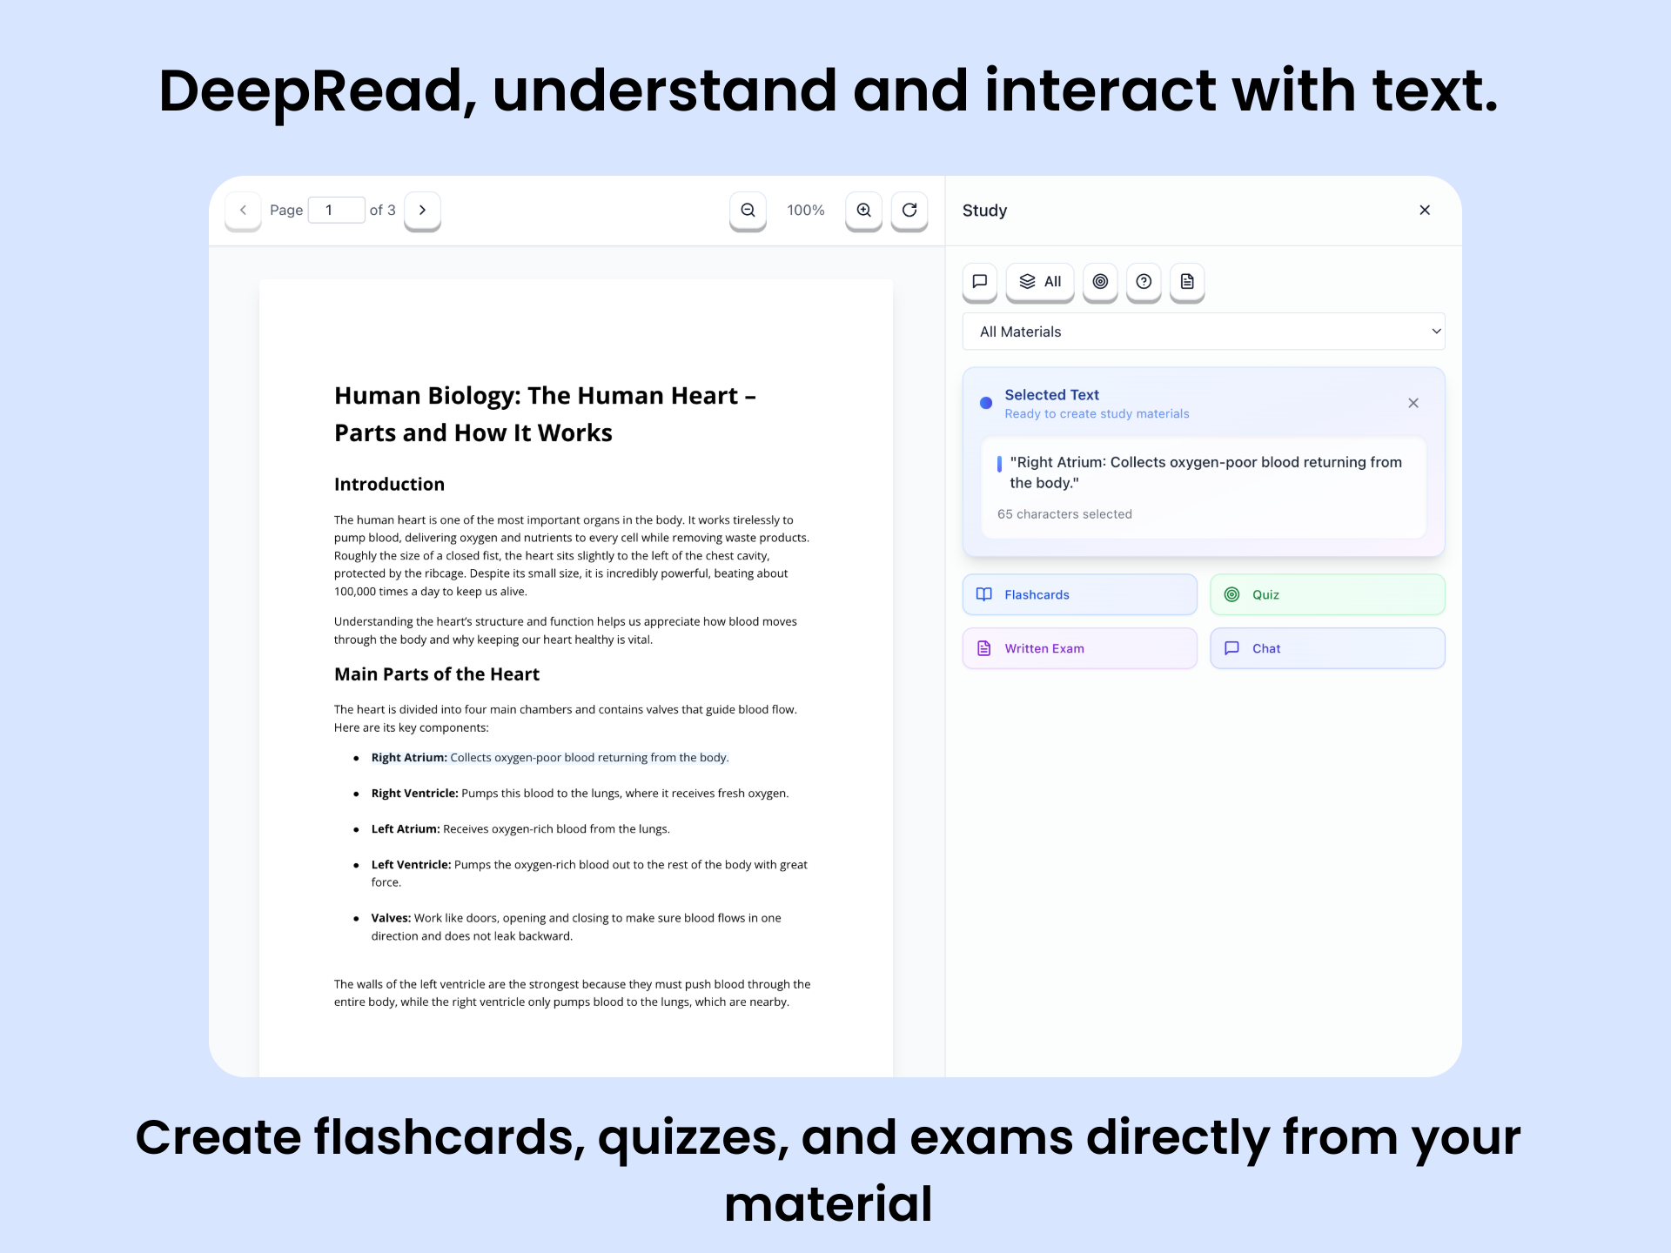The width and height of the screenshot is (1671, 1253).
Task: Open the chat filter icon tab
Action: coord(979,281)
